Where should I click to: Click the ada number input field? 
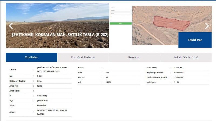click(x=121, y=17)
